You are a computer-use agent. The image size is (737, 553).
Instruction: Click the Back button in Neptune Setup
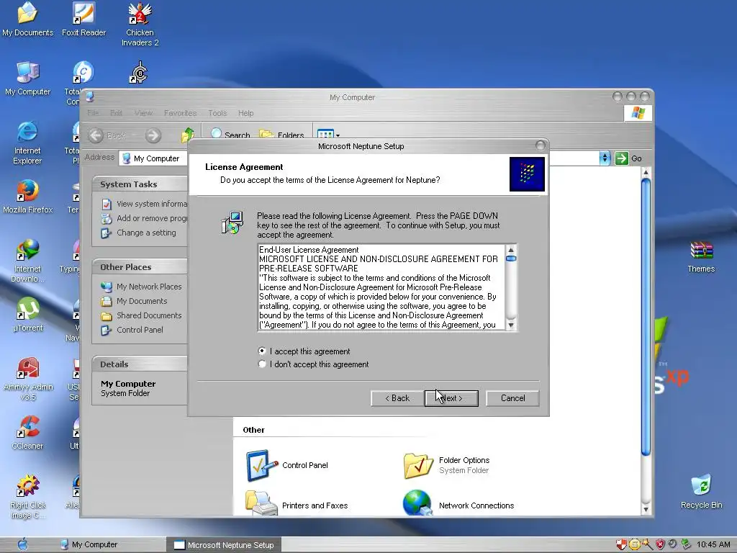[x=397, y=397]
